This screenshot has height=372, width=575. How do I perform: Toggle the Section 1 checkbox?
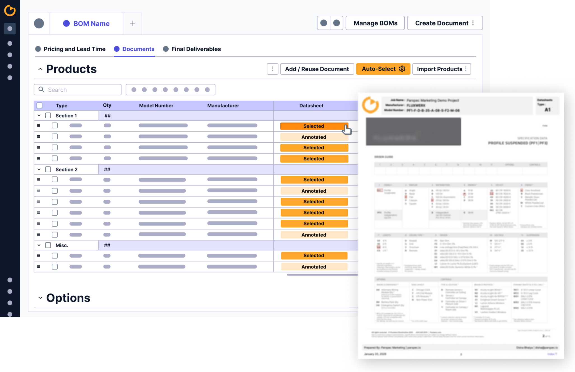48,116
